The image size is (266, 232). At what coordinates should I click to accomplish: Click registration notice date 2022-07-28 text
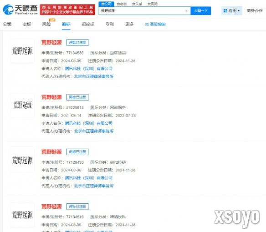coord(126,116)
